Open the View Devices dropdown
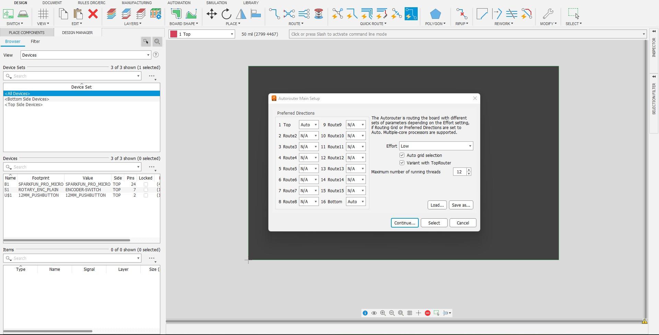The width and height of the screenshot is (659, 335). tap(86, 55)
